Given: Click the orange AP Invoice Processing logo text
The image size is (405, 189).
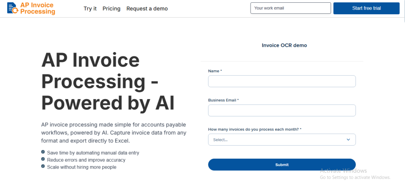Looking at the screenshot, I should (38, 8).
